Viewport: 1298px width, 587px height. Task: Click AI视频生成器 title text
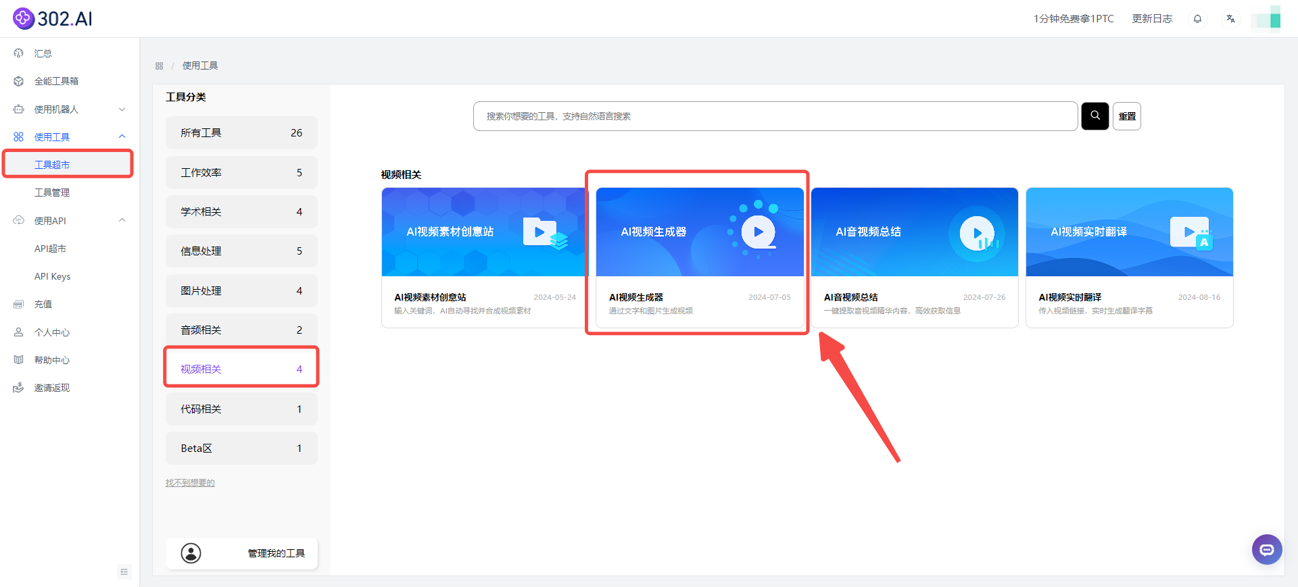click(x=636, y=297)
